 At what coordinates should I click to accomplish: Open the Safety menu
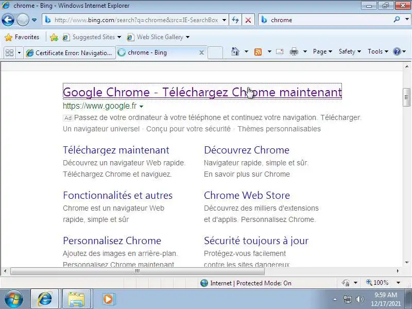coord(350,51)
